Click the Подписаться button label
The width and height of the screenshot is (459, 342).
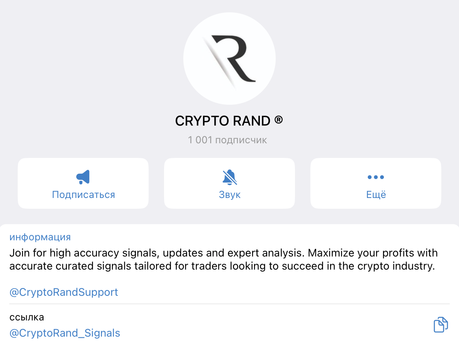[83, 194]
